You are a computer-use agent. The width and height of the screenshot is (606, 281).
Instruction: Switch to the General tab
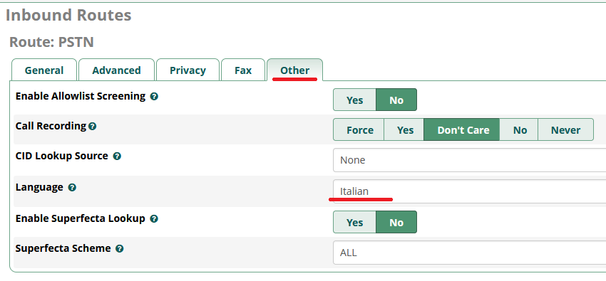[44, 70]
